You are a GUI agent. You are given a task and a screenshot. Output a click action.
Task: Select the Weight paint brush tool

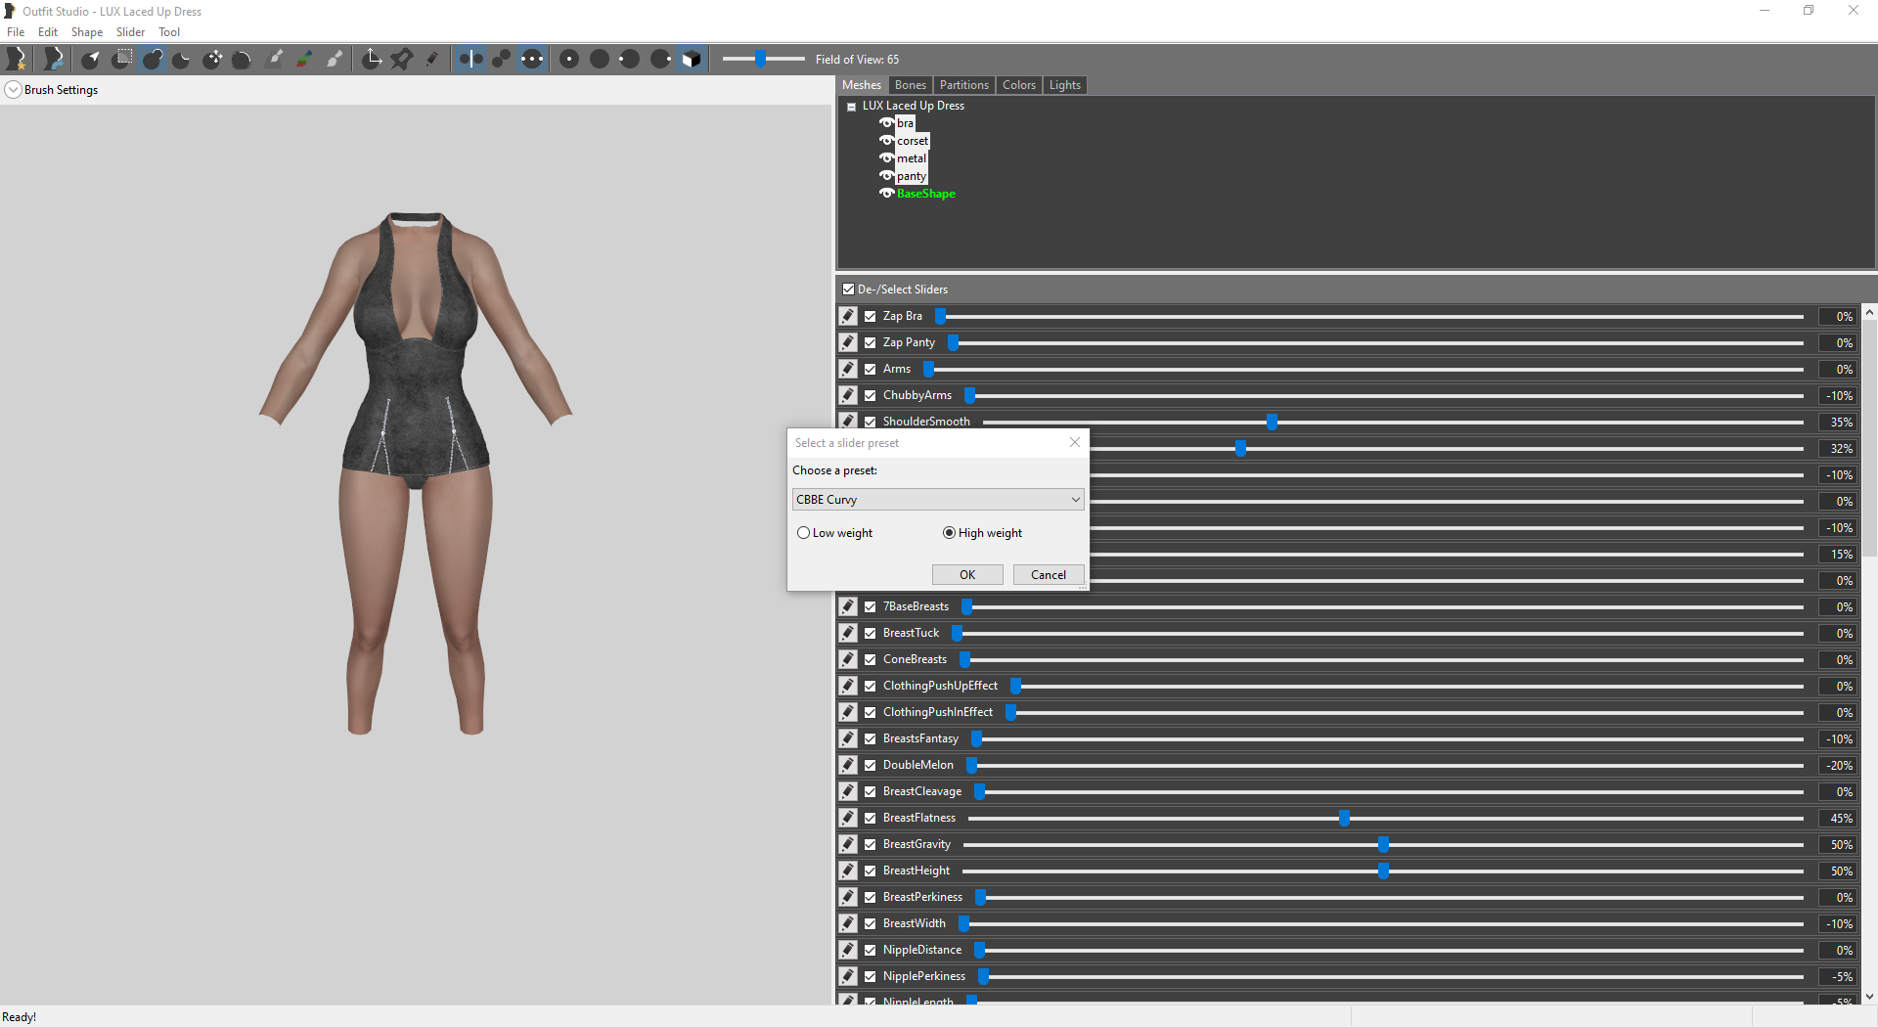(275, 60)
